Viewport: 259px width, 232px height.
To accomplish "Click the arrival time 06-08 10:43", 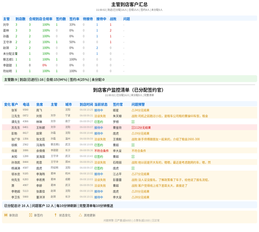I will click(x=87, y=156).
